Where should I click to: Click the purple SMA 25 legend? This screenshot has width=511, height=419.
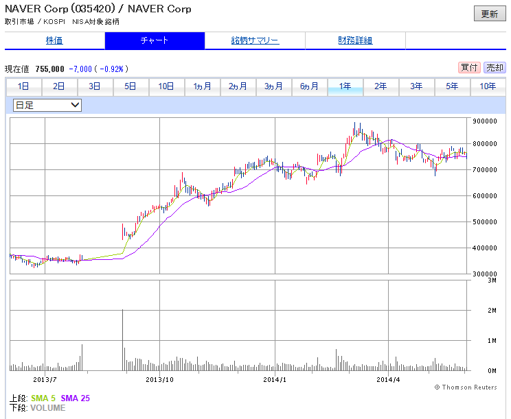[x=76, y=398]
